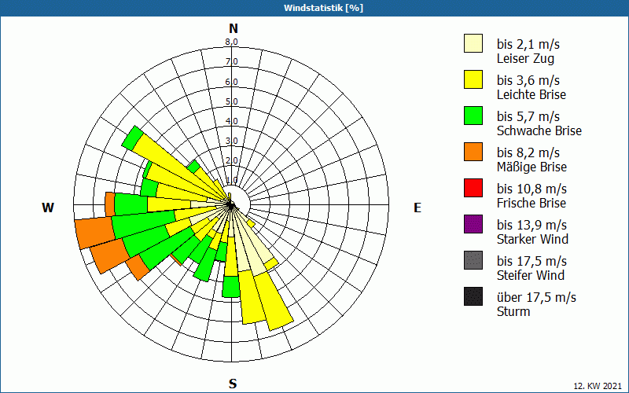Click the '4,0' radial axis label

pos(232,121)
